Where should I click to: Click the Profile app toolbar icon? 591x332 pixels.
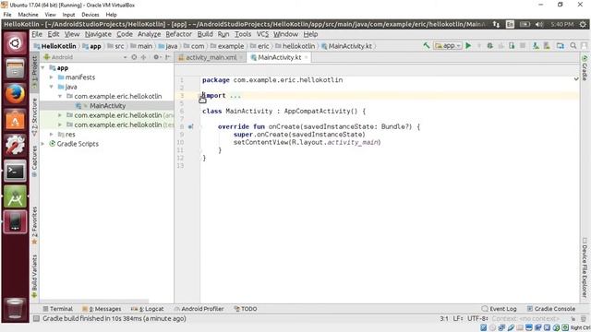coord(501,45)
